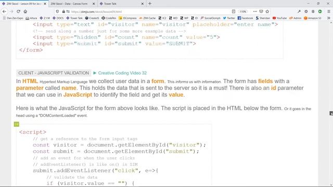Open a new browser tab
This screenshot has width=333, height=187.
pyautogui.click(x=150, y=4)
